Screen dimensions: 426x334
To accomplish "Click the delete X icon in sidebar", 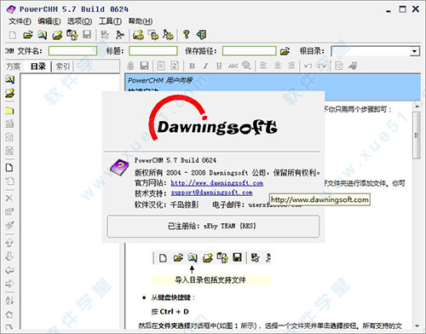I will 9,198.
